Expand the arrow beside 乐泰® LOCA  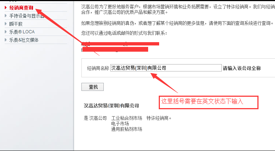pyautogui.click(x=6, y=32)
